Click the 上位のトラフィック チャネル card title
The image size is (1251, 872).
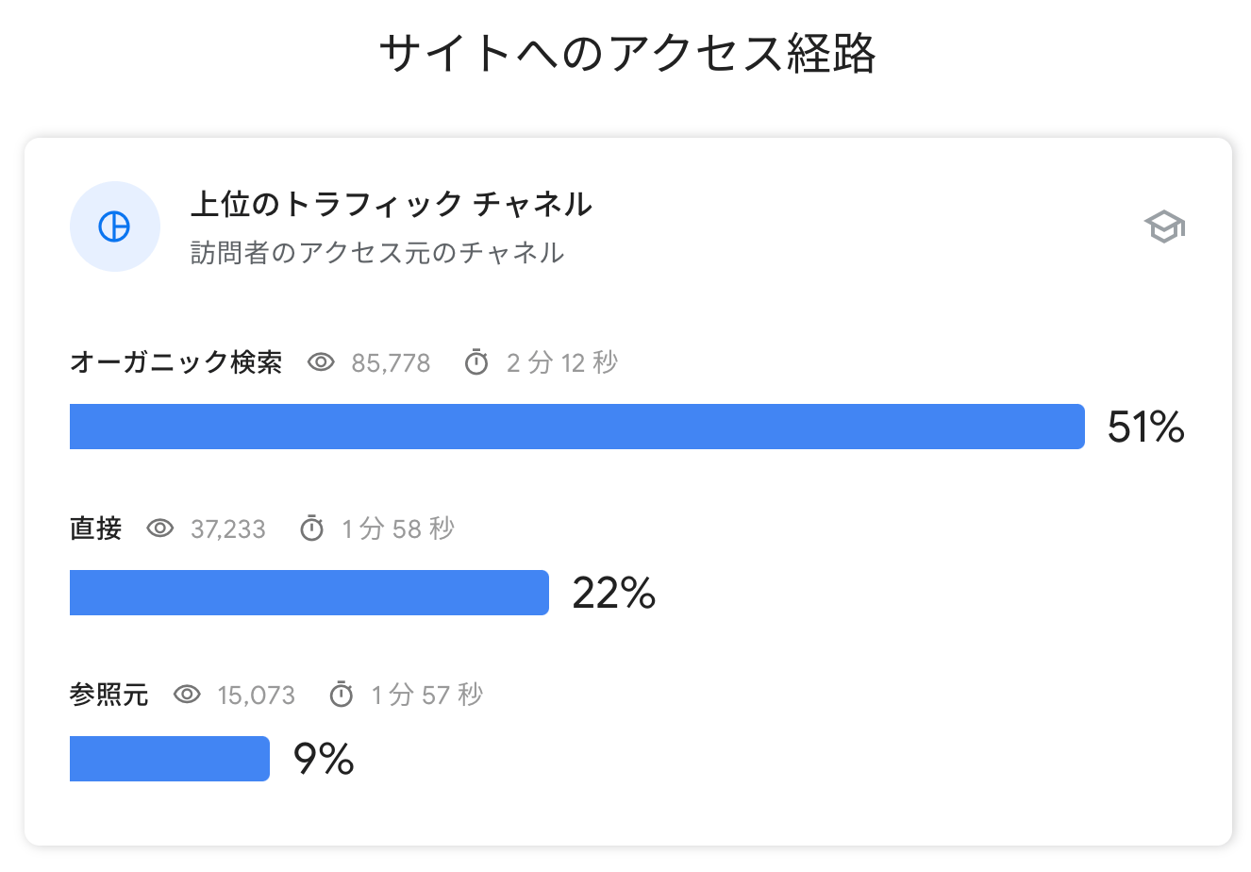[392, 204]
